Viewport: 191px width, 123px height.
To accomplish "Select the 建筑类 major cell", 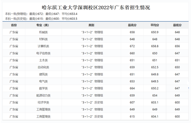I will [x=43, y=74].
